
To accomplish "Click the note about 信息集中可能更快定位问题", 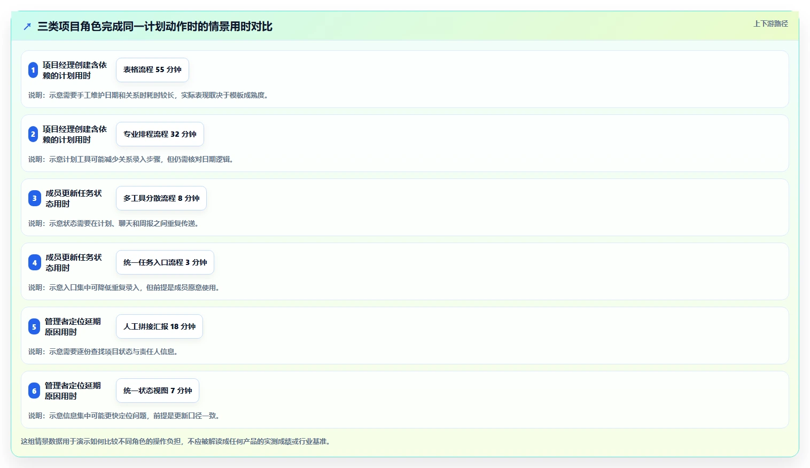I will point(125,416).
